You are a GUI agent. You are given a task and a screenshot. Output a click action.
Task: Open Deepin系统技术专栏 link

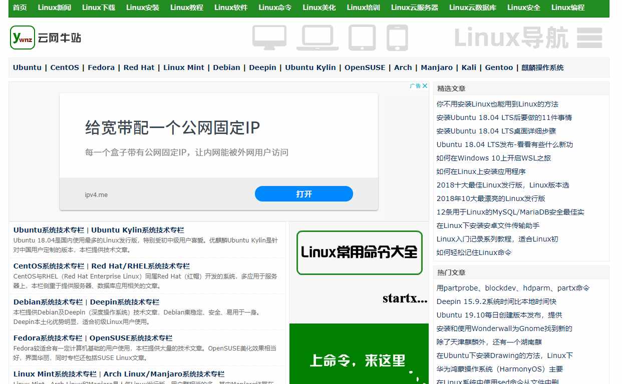pos(125,302)
